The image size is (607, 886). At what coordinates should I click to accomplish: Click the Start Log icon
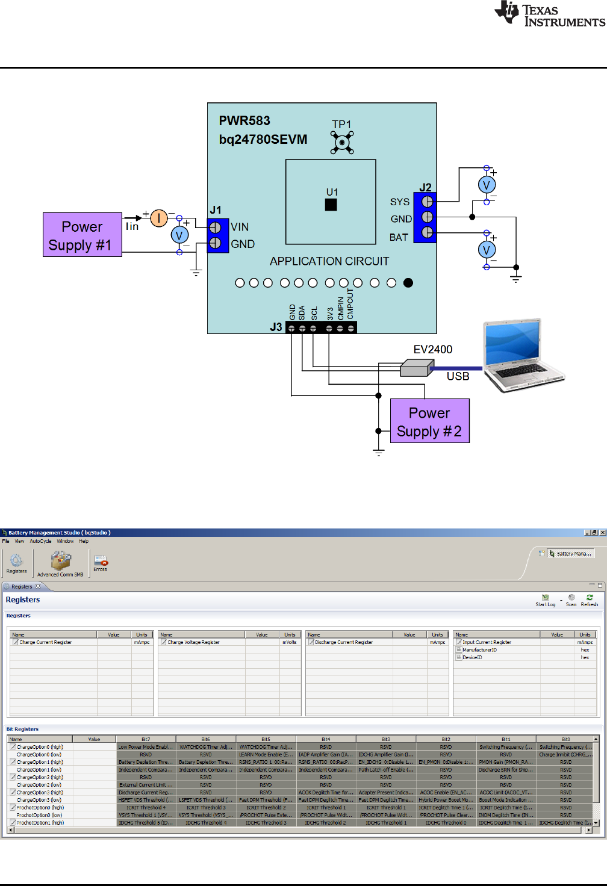pos(545,597)
